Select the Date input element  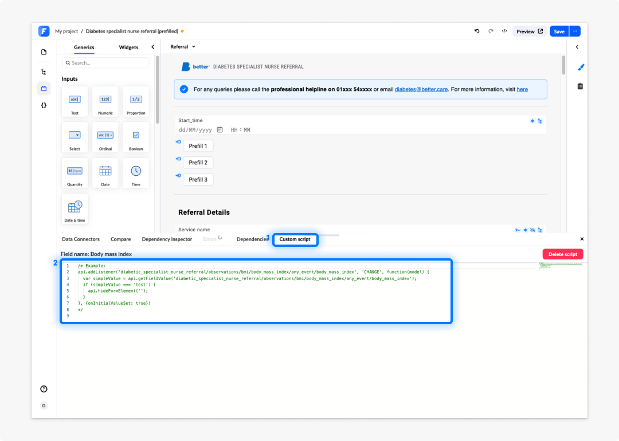(x=105, y=173)
